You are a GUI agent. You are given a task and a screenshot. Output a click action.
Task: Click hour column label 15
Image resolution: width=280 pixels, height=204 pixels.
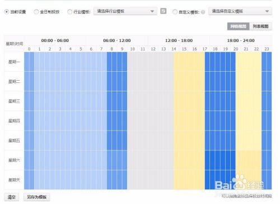184,49
